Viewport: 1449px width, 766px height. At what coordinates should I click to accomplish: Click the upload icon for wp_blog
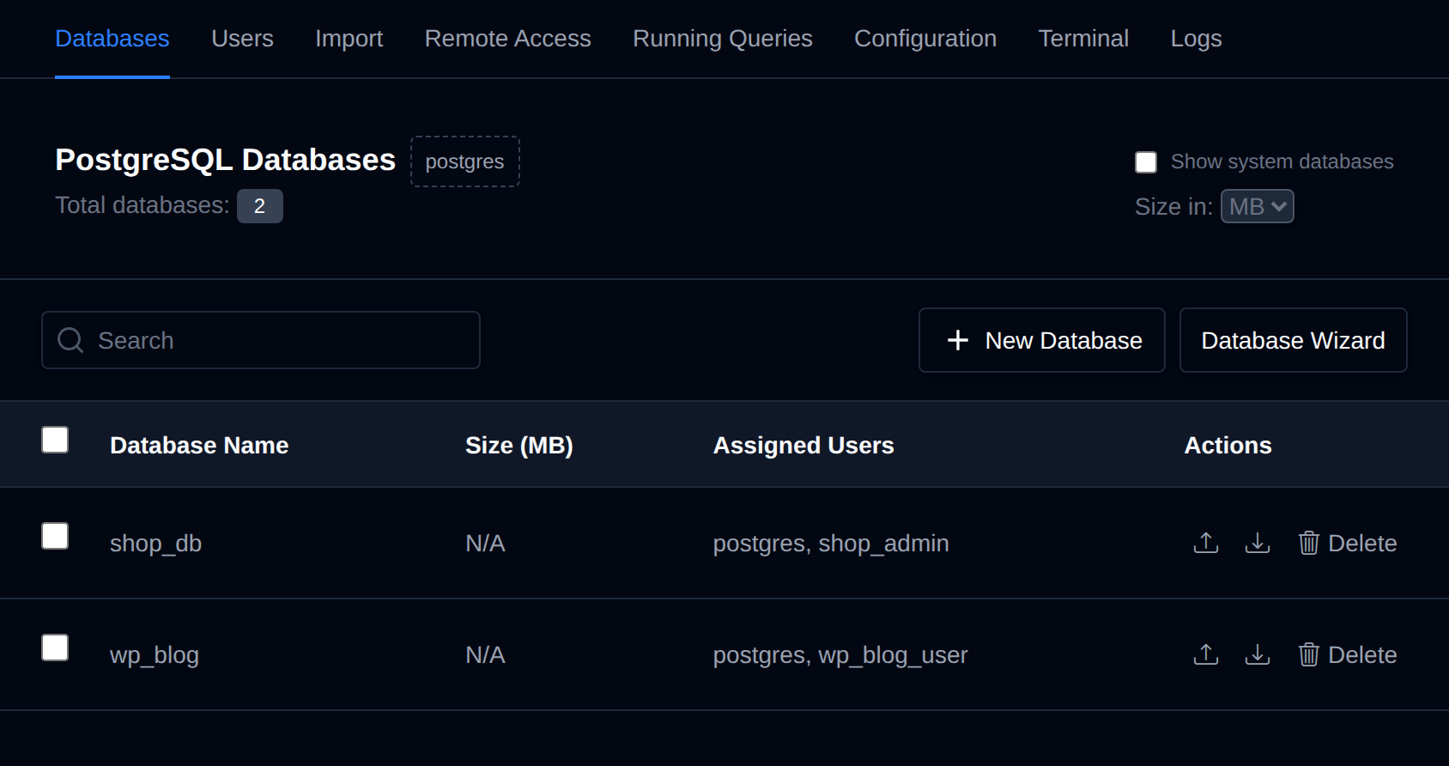coord(1206,654)
